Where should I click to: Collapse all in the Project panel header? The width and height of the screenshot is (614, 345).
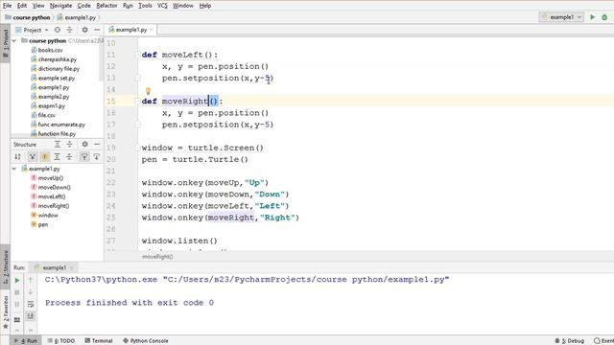[69, 30]
